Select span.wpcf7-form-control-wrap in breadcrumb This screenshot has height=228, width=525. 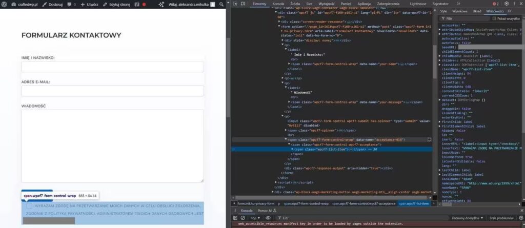[x=306, y=203]
